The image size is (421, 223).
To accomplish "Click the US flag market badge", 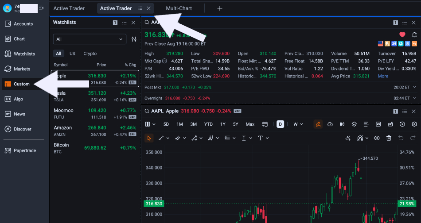I will click(381, 44).
